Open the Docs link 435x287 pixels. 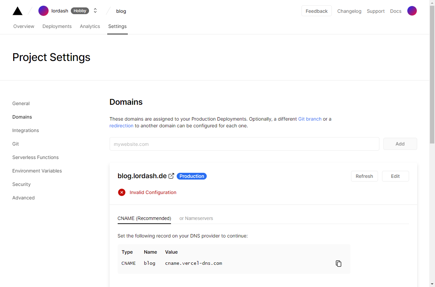tap(396, 11)
